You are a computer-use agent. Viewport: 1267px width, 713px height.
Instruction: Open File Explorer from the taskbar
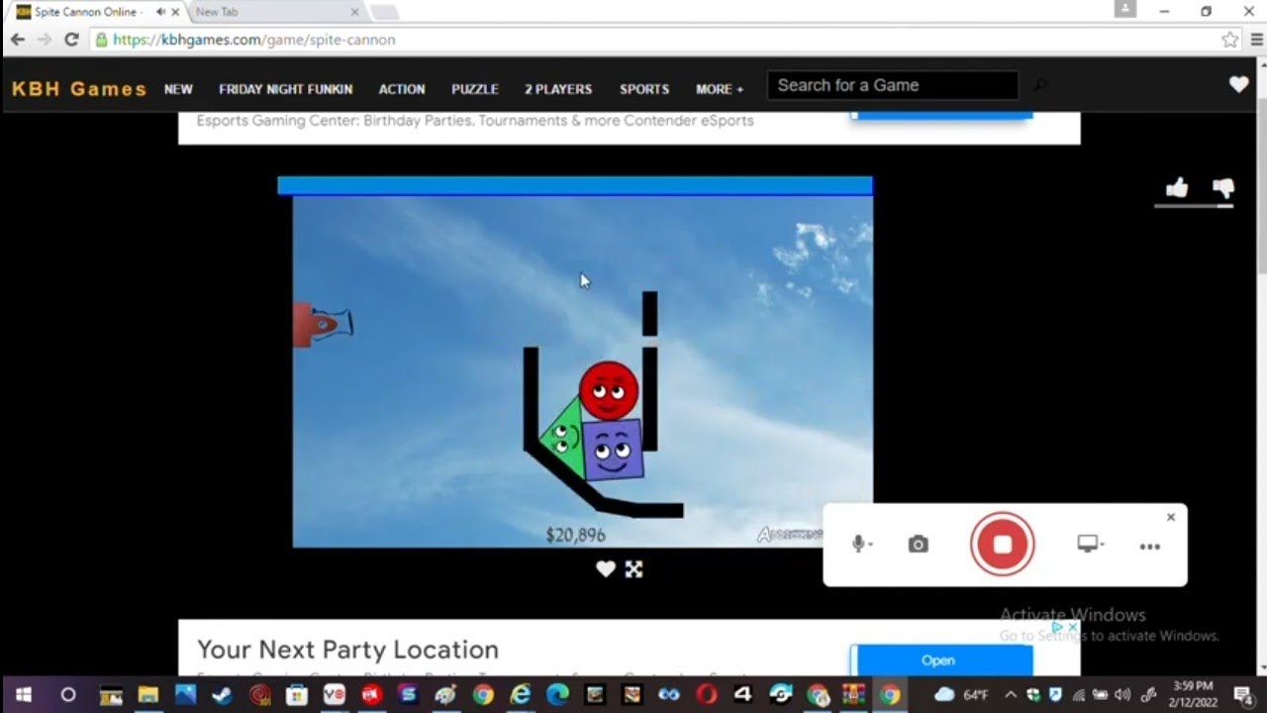click(x=148, y=694)
